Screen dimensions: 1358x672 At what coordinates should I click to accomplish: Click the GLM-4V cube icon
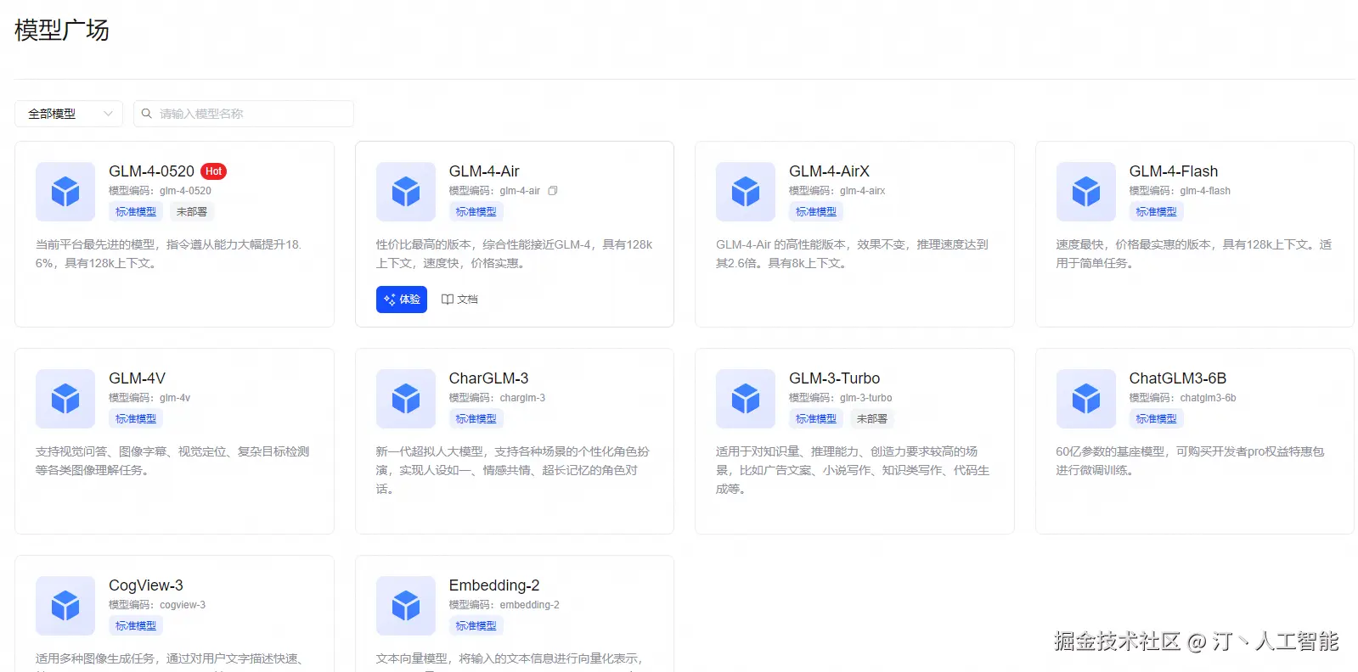pyautogui.click(x=65, y=399)
